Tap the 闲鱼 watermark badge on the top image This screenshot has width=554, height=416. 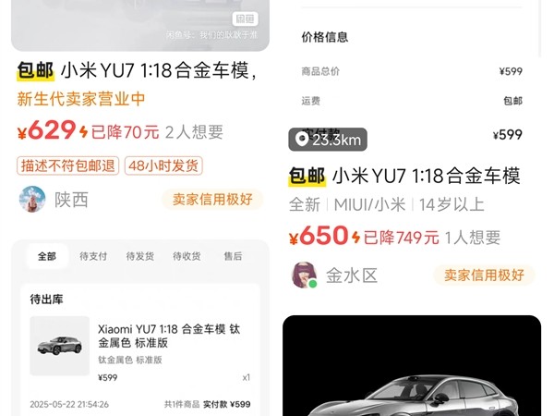click(246, 18)
